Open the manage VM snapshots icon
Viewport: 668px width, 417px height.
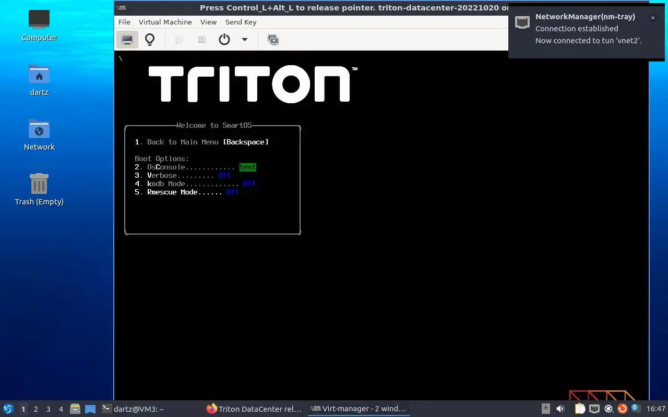(273, 40)
